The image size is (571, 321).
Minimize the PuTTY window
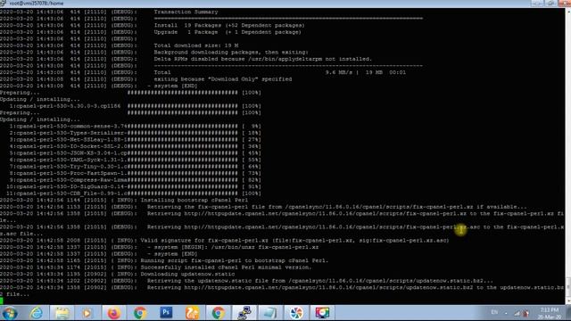537,4
